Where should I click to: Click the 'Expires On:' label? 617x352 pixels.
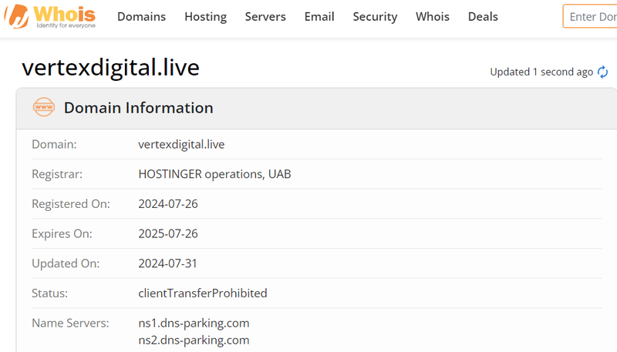[x=62, y=233]
